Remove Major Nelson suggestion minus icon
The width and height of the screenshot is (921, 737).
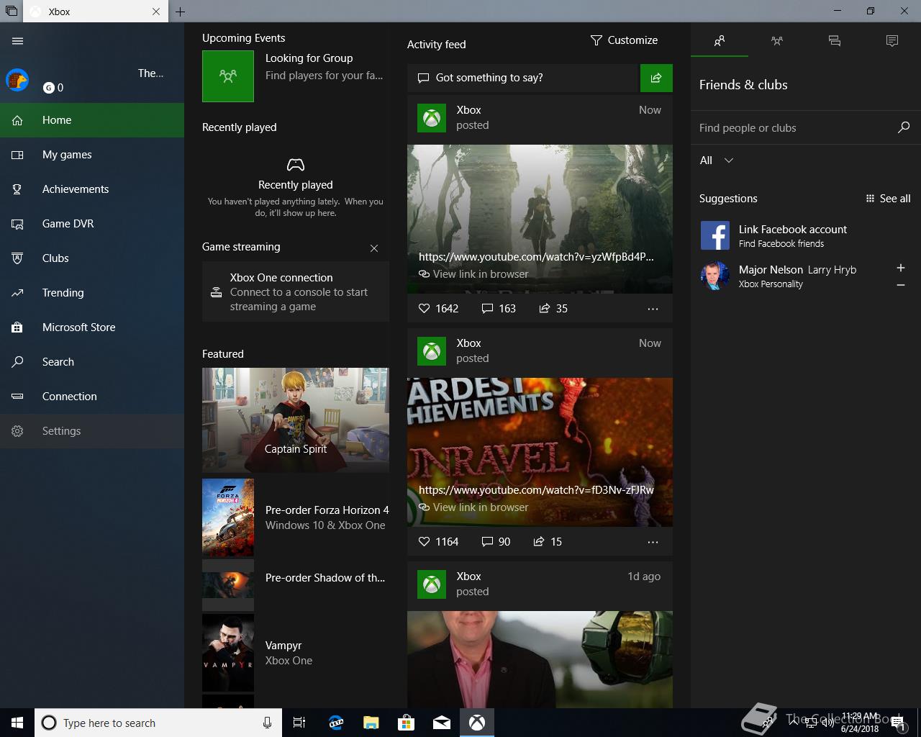tap(900, 286)
